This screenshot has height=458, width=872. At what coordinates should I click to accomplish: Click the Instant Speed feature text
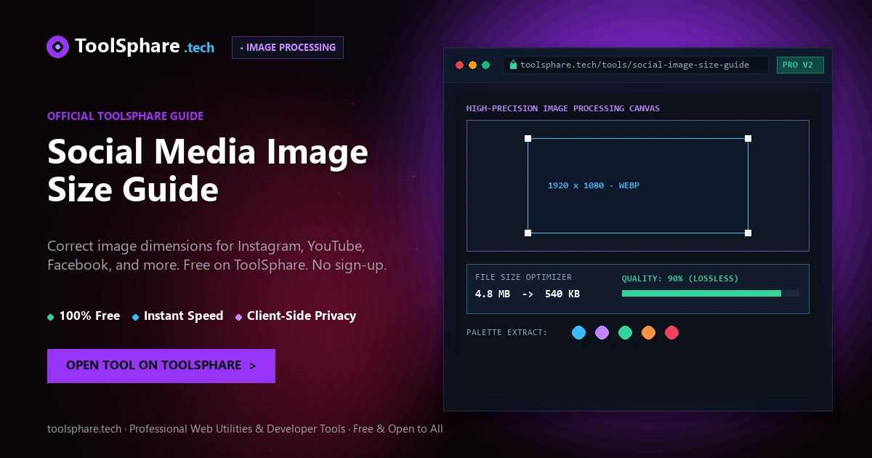183,316
